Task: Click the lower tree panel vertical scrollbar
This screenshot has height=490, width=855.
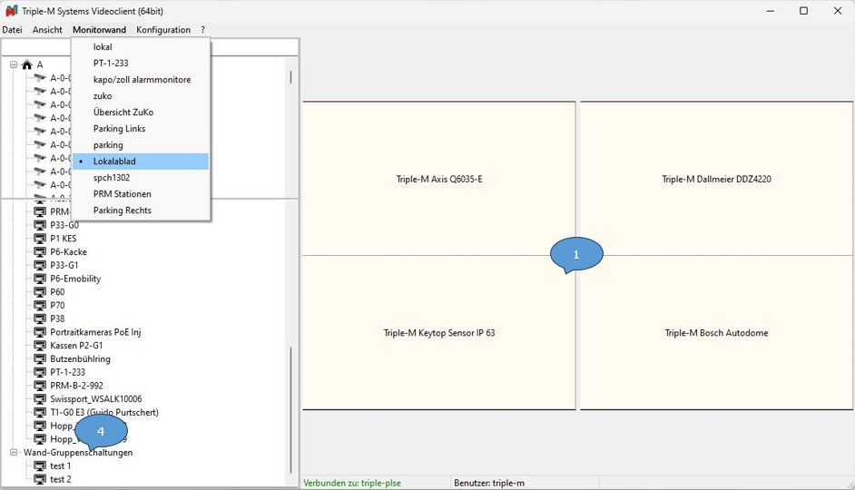Action: tap(290, 408)
